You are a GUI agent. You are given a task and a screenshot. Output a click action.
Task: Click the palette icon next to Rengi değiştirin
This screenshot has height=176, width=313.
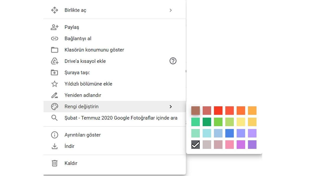click(x=55, y=106)
